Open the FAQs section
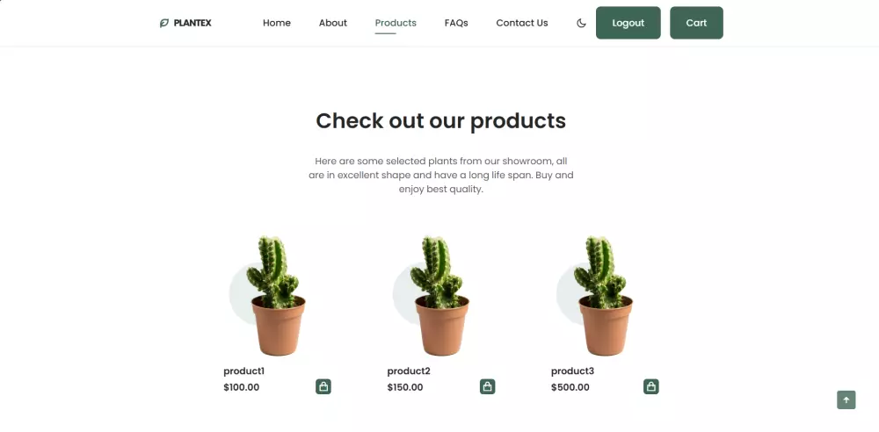The width and height of the screenshot is (879, 432). (x=456, y=23)
